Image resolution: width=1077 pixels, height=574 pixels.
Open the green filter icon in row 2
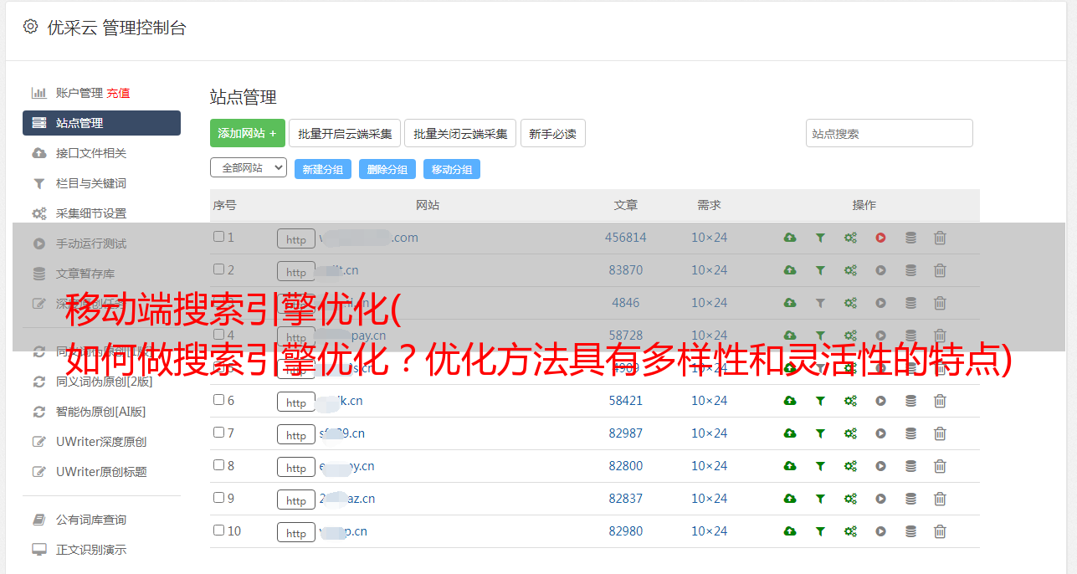click(820, 270)
